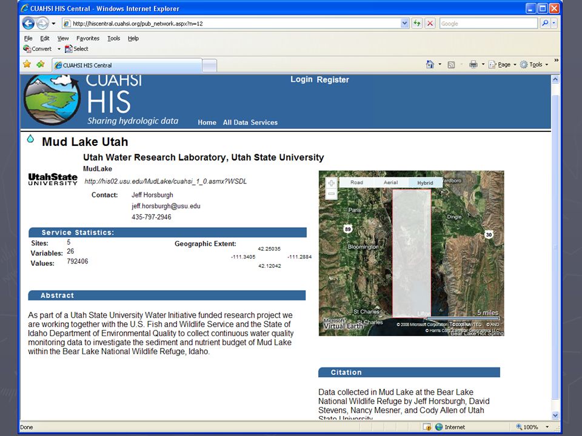Open the File menu
This screenshot has height=436, width=582.
[28, 38]
